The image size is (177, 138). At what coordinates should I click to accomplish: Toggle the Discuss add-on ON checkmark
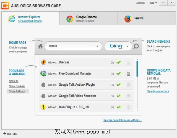coord(119,62)
